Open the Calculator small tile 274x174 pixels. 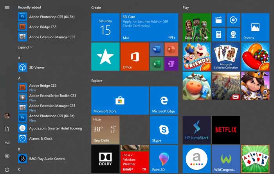[218, 34]
